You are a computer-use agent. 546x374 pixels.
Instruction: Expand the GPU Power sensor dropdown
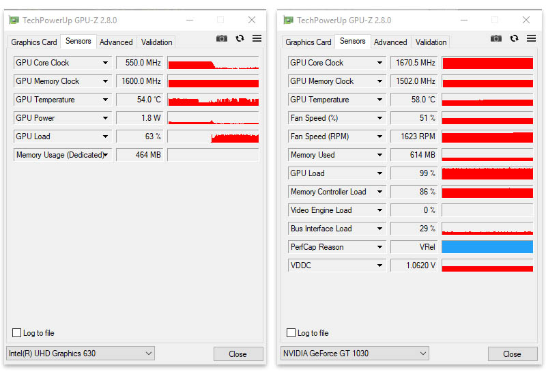[105, 118]
